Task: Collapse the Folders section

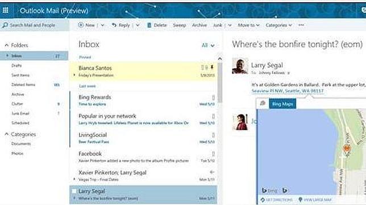Action: click(7, 45)
